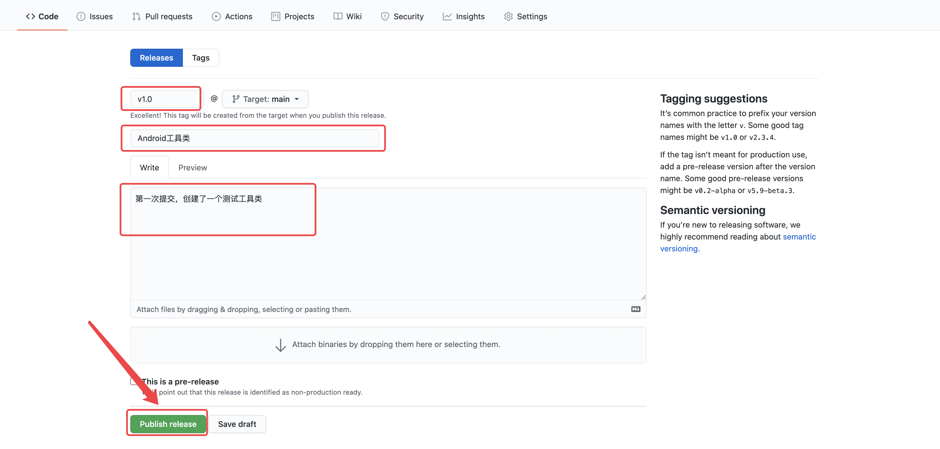
Task: Open the Tags tab
Action: click(x=201, y=58)
